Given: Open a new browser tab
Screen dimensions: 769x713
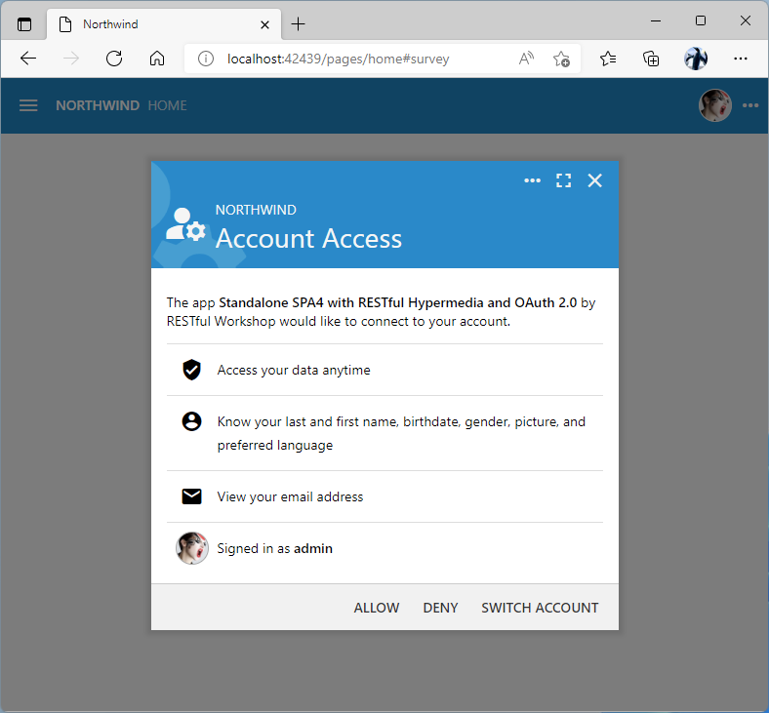Looking at the screenshot, I should pos(299,23).
